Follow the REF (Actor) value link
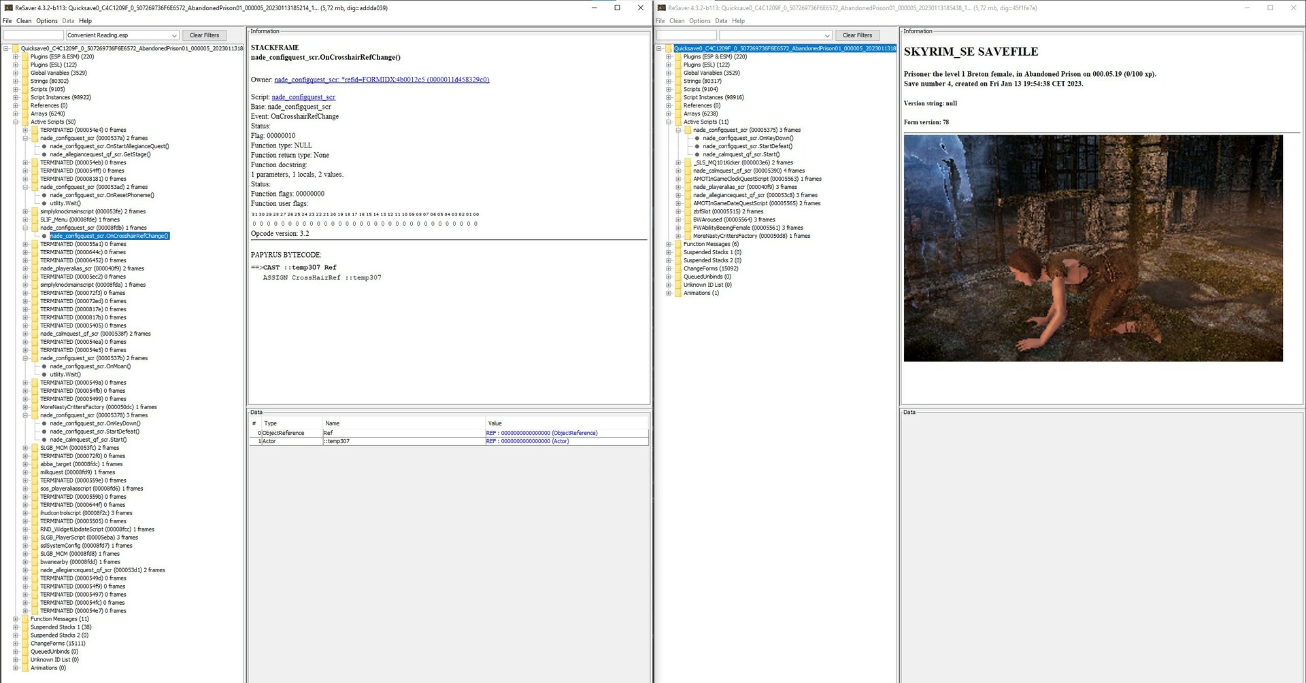1306x683 pixels. coord(527,441)
